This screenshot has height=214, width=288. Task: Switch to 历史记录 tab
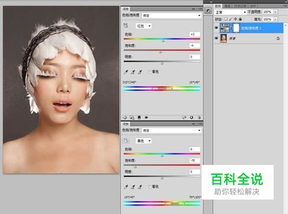pyautogui.click(x=240, y=6)
